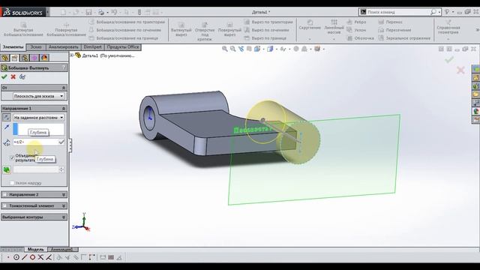Open the Линейный массив dropdown arrow
Image resolution: width=480 pixels, height=270 pixels.
tap(334, 39)
